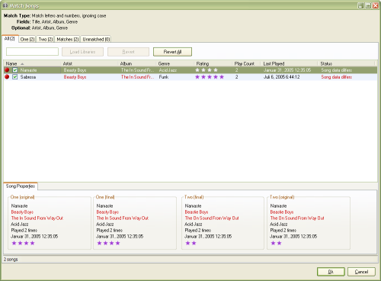Click the Cancel button
Image resolution: width=381 pixels, height=281 pixels.
tap(361, 272)
